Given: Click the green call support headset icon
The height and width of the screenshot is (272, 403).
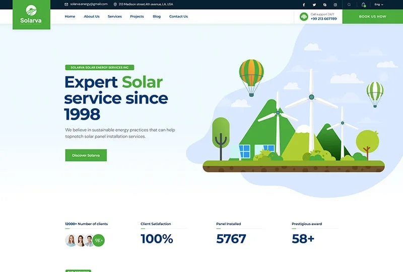Looking at the screenshot, I should click(304, 17).
